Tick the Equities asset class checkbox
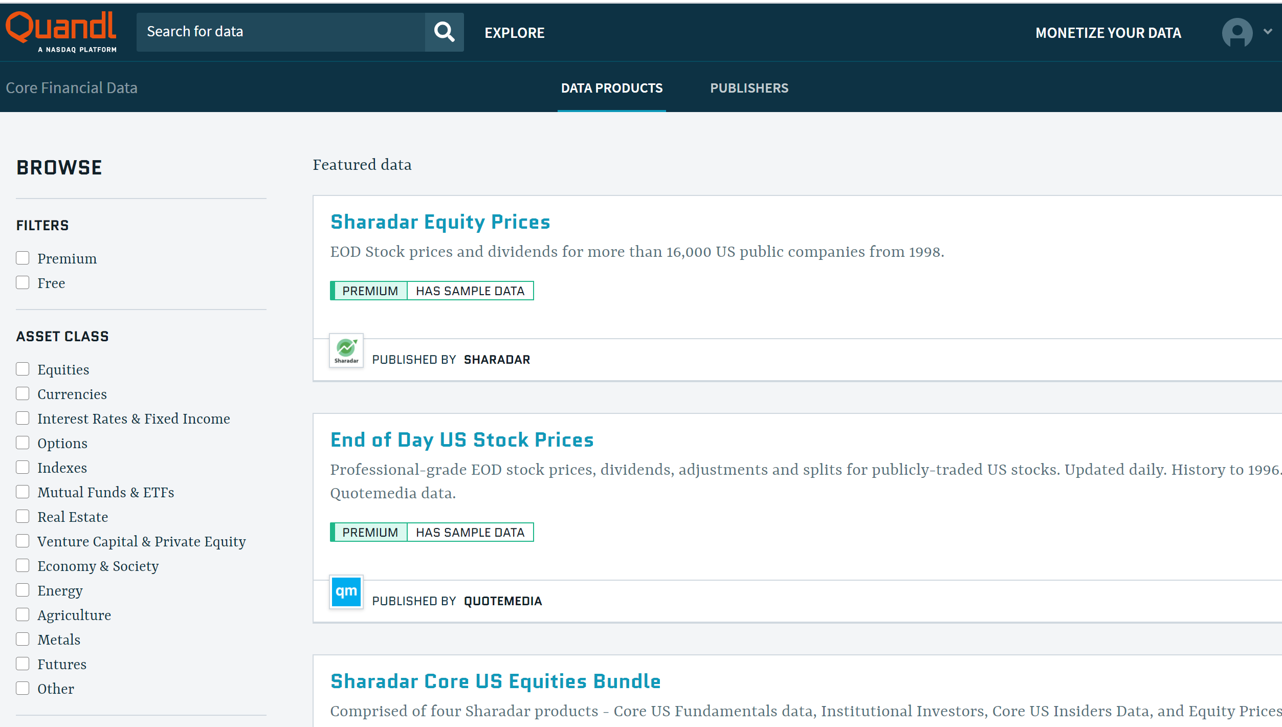 (x=23, y=369)
